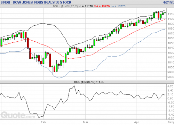Click the "9800" price axis label
174x125 pixels.
pos(171,77)
